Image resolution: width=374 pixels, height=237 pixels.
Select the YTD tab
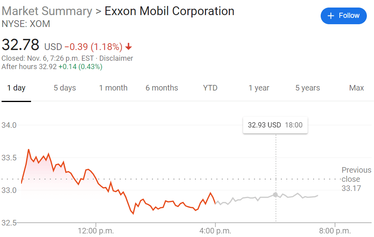(x=210, y=88)
